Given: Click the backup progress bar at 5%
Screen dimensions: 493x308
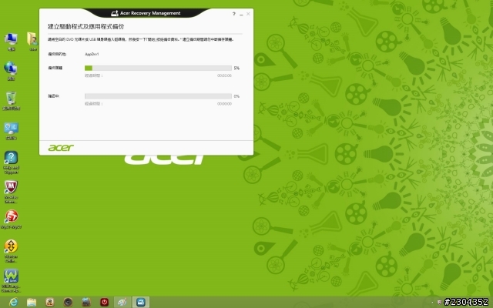Looking at the screenshot, I should pos(158,68).
